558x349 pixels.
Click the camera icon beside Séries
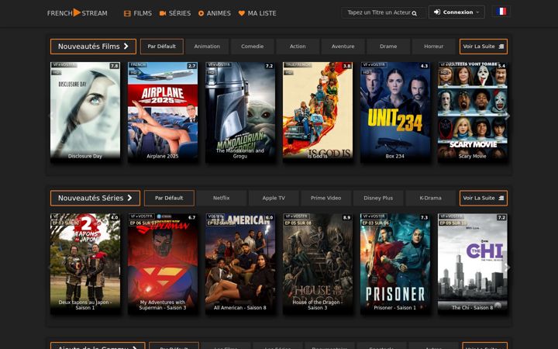pyautogui.click(x=163, y=13)
